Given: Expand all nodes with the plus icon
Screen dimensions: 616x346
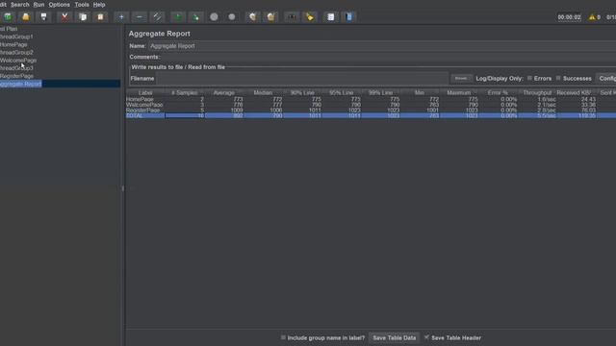Looking at the screenshot, I should [121, 17].
